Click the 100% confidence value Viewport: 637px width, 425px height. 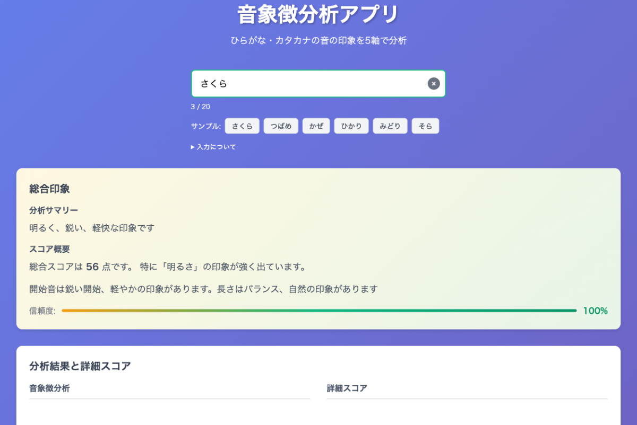595,311
